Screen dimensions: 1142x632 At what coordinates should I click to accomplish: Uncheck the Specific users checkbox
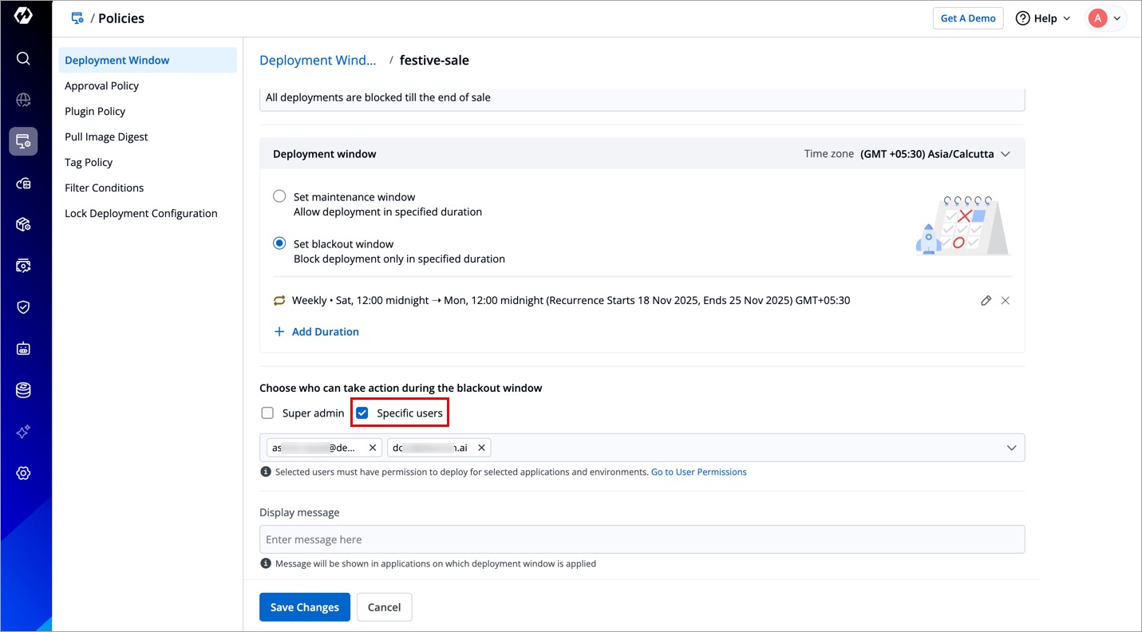point(362,413)
